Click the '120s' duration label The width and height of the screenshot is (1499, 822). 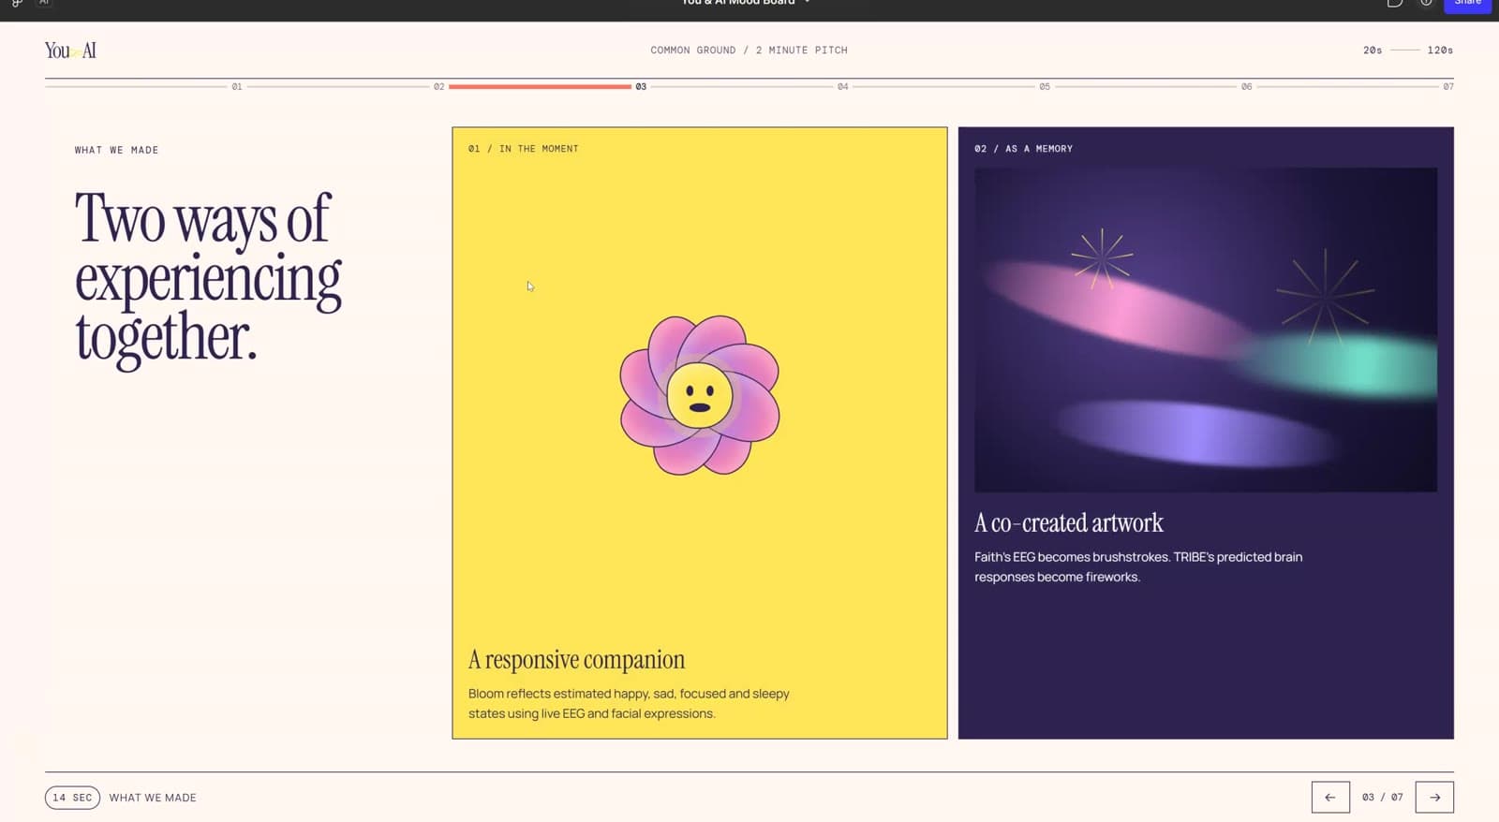[x=1440, y=51]
